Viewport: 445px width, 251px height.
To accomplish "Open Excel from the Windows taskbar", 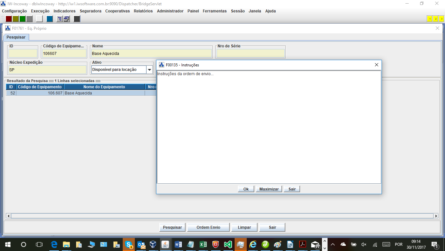I will pos(203,244).
